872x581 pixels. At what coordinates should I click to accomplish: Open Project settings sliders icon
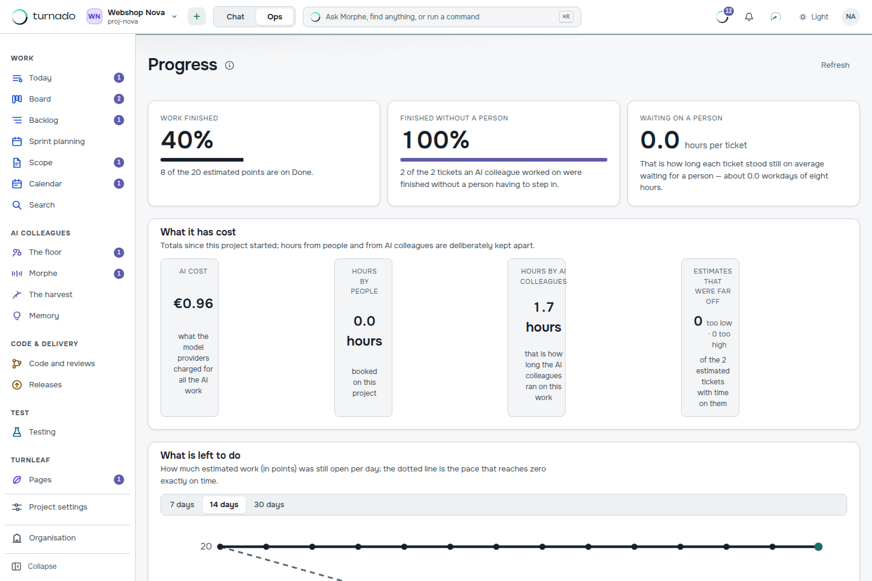tap(17, 507)
